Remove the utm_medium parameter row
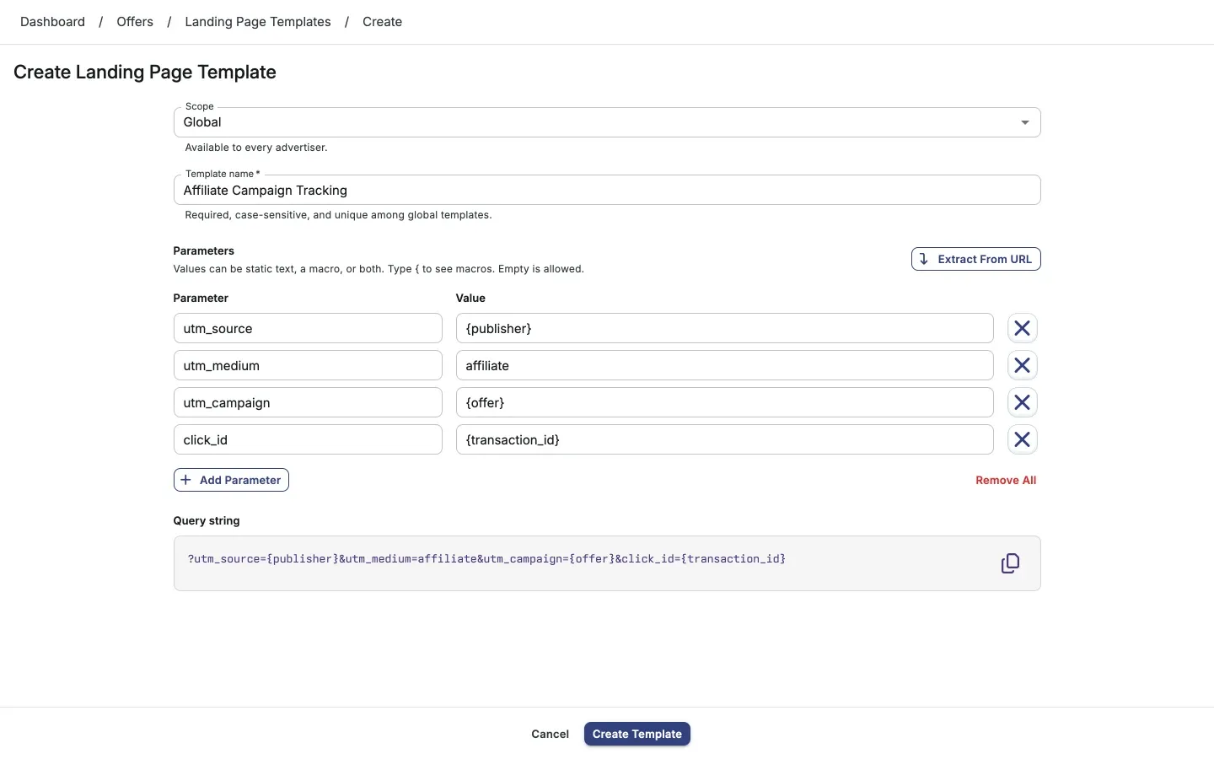The width and height of the screenshot is (1214, 759). 1022,365
